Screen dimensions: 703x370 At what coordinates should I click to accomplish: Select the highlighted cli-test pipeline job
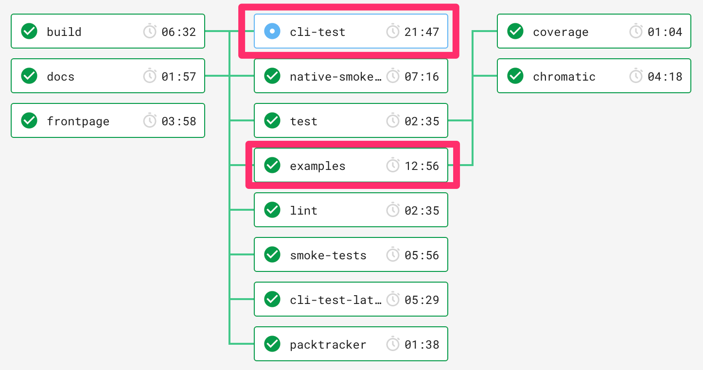coord(351,31)
